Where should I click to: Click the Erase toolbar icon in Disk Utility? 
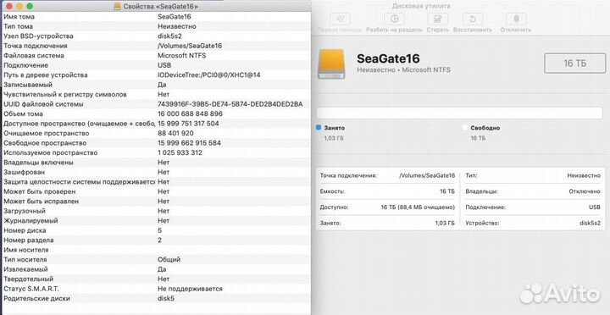coord(438,19)
